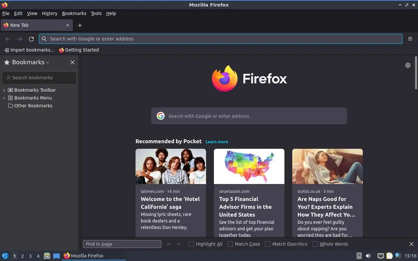Click the page vertical scrollbar
This screenshot has width=418, height=261.
[x=416, y=73]
